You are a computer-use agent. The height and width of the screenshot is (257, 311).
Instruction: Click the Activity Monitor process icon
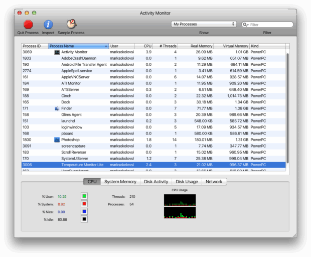57,52
